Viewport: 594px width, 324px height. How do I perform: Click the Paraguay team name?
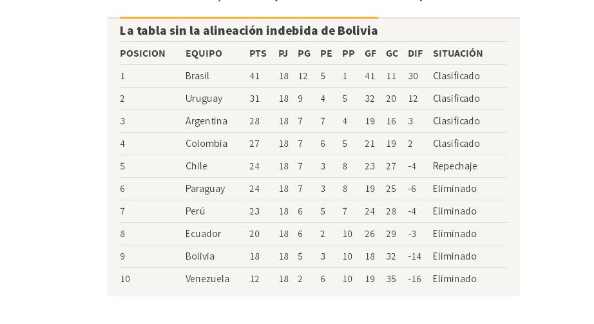point(206,189)
